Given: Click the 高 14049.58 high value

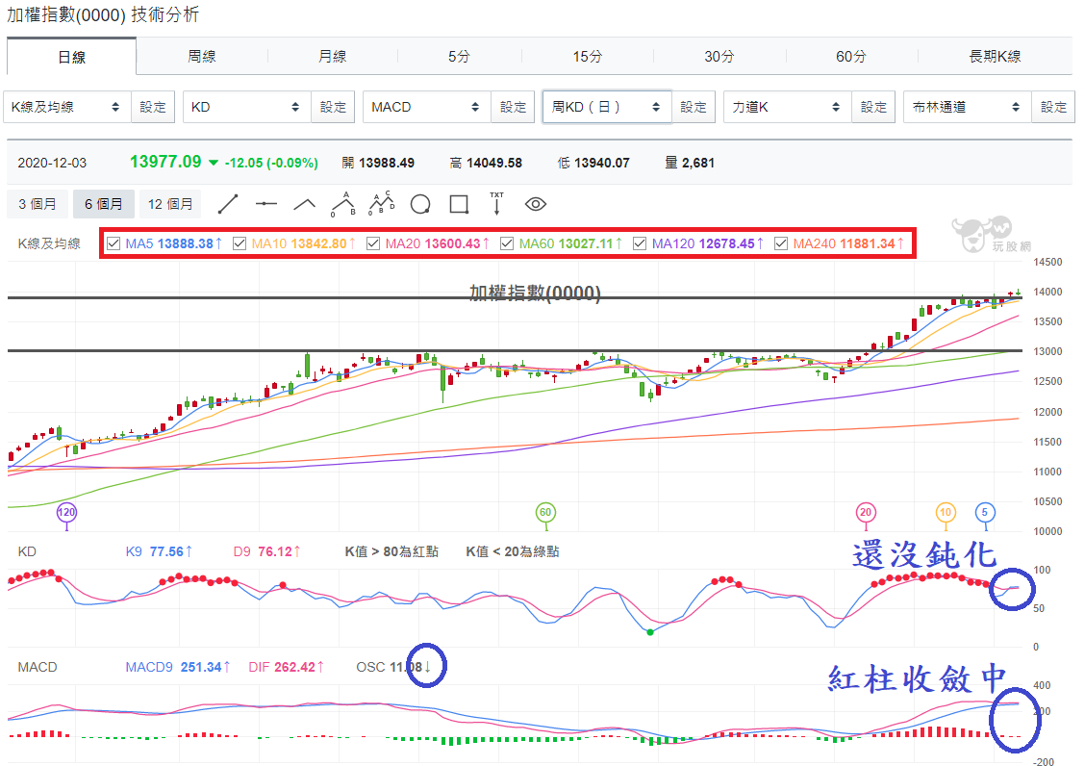Looking at the screenshot, I should [x=486, y=163].
